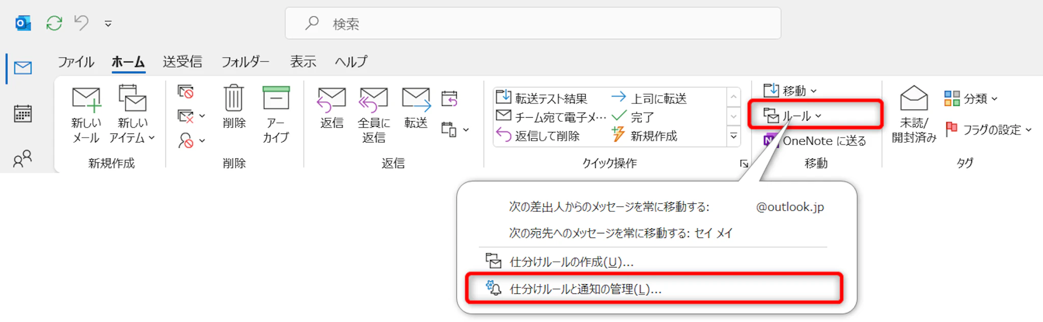Open the 移動 move dropdown
This screenshot has width=1043, height=322.
tap(790, 91)
